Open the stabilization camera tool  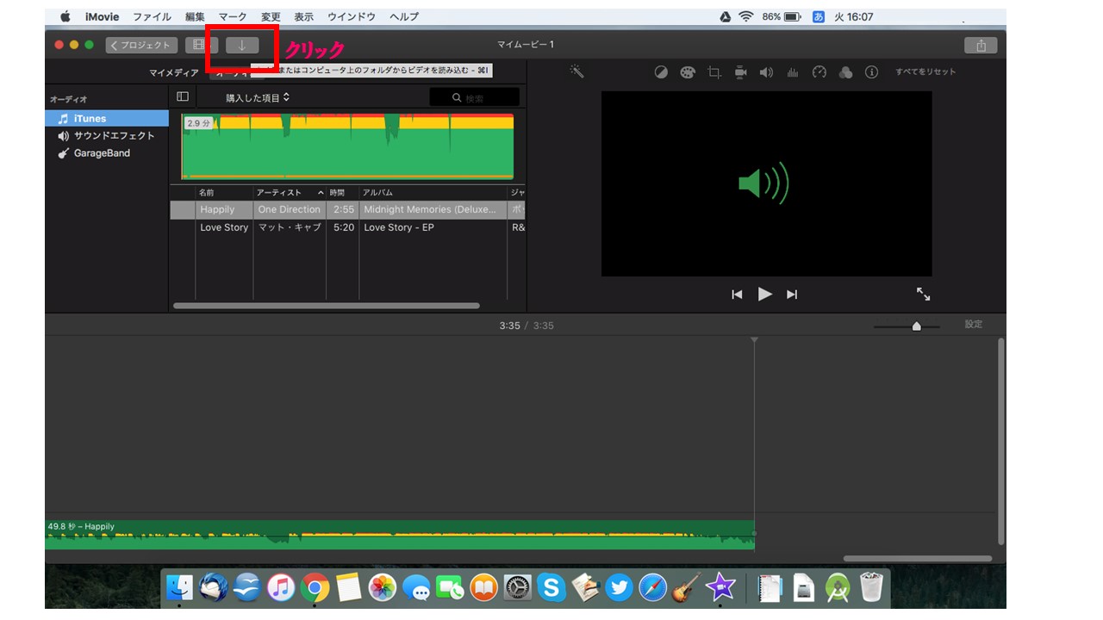740,72
